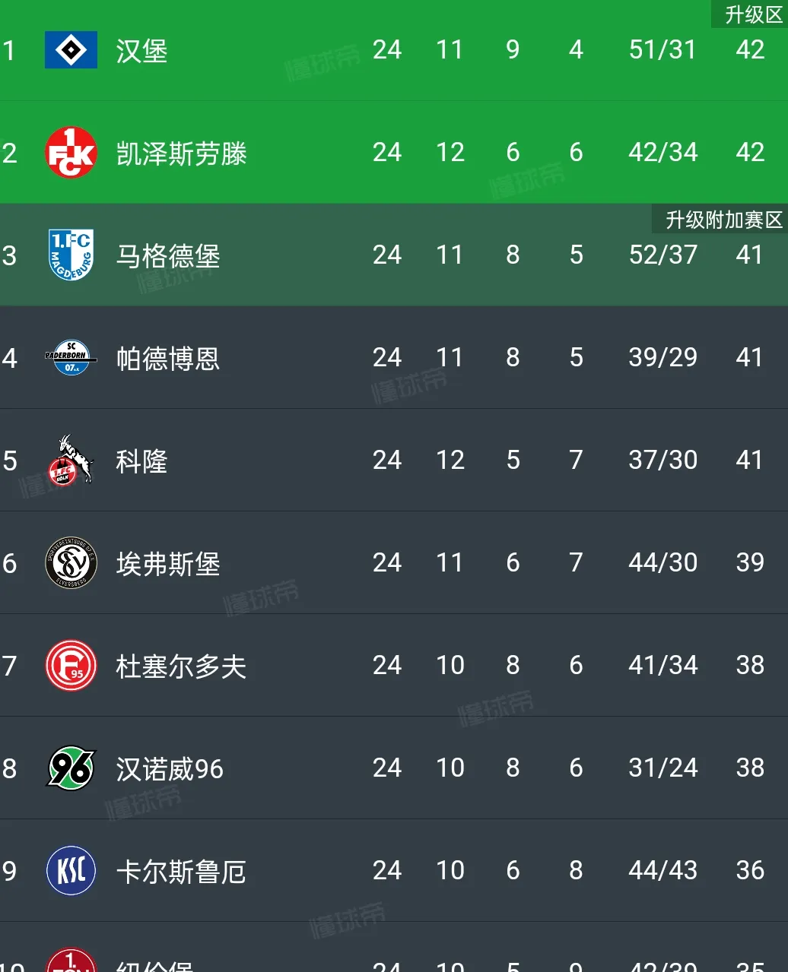Screen dimensions: 788x972
Task: Tap the Kaiserslautern FCK crest
Action: coord(71,153)
